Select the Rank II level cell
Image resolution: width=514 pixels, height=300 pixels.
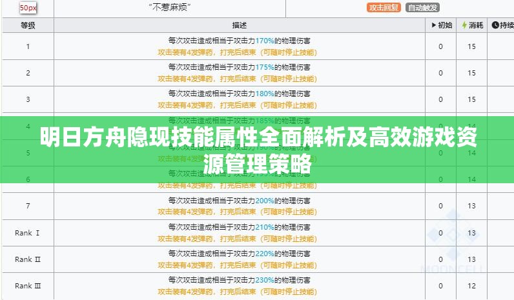pyautogui.click(x=28, y=259)
